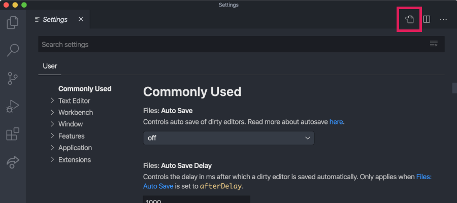Open the Explorer view in activity bar
Image resolution: width=457 pixels, height=203 pixels.
point(13,22)
